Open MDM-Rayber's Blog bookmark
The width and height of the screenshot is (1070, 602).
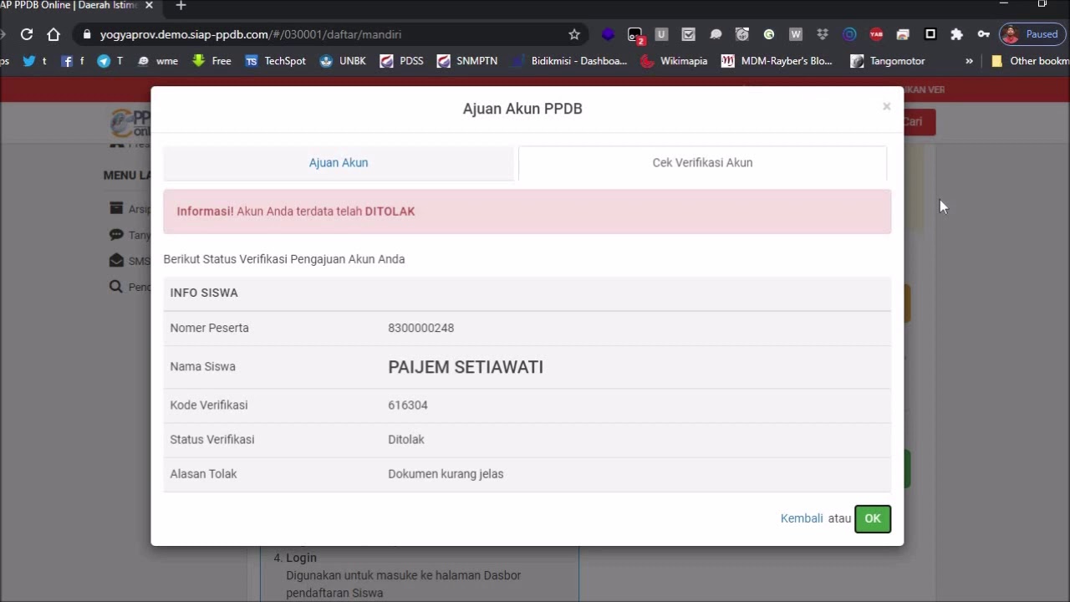[777, 61]
